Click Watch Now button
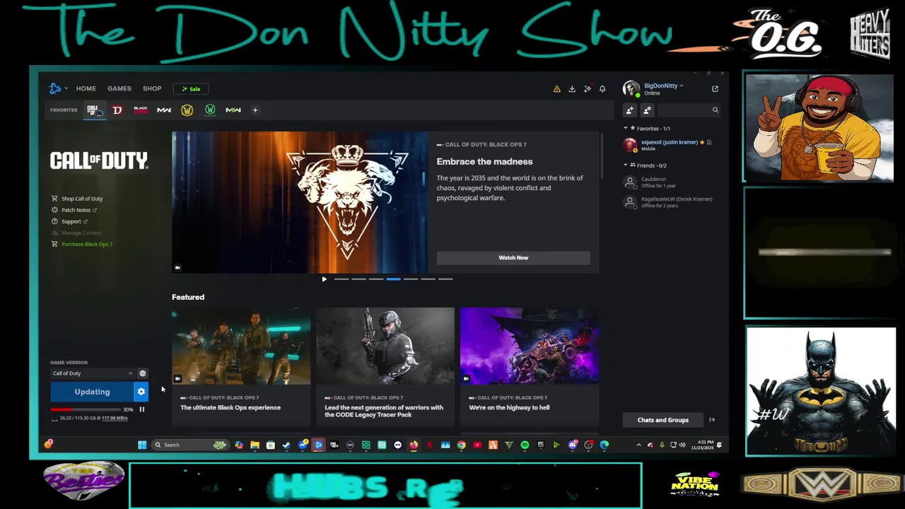The height and width of the screenshot is (509, 905). point(513,258)
